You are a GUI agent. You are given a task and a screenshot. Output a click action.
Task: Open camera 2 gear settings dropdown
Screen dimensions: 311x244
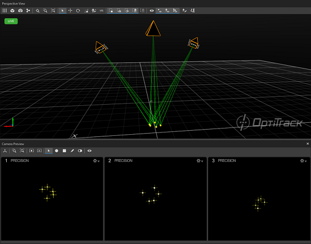[x=200, y=161]
